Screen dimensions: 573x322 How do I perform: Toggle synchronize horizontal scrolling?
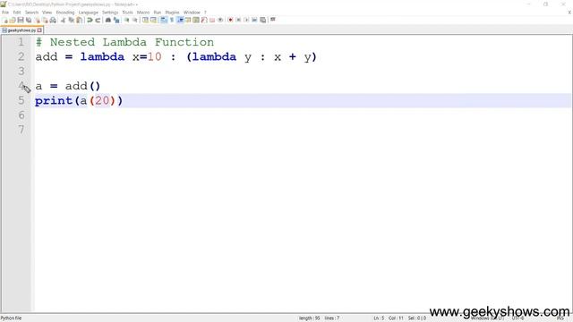[153, 20]
